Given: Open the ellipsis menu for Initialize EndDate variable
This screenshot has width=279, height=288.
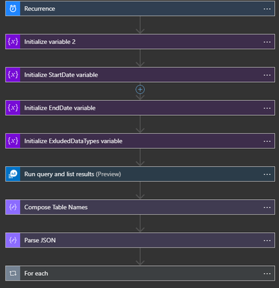Looking at the screenshot, I should 267,108.
